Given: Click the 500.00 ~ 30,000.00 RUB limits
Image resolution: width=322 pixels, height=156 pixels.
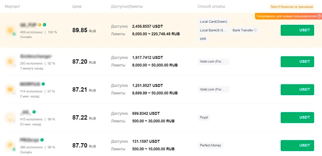Looking at the screenshot, I should [x=153, y=121].
